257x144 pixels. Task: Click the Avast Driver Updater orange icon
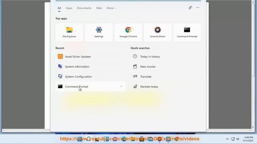60,56
